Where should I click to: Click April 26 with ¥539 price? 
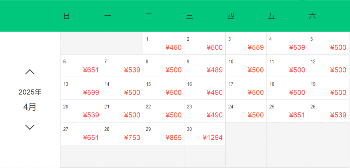(x=328, y=111)
